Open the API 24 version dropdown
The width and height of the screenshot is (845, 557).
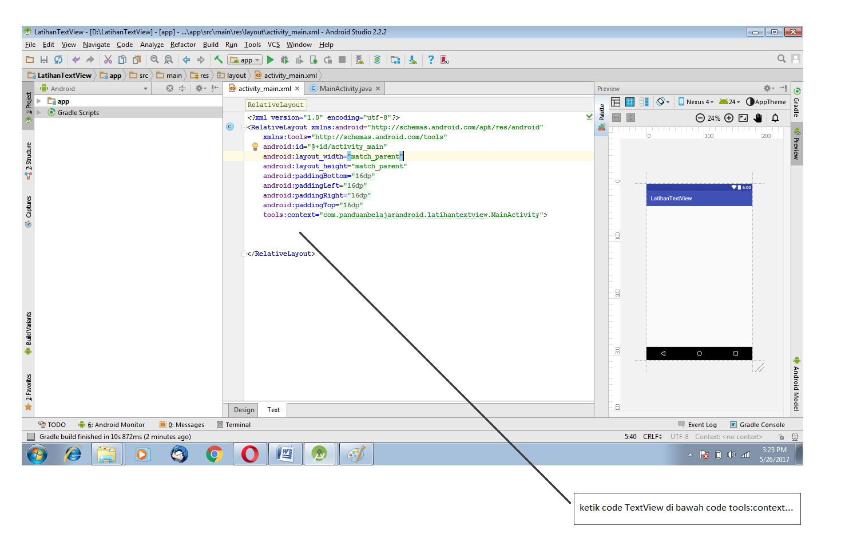point(729,102)
